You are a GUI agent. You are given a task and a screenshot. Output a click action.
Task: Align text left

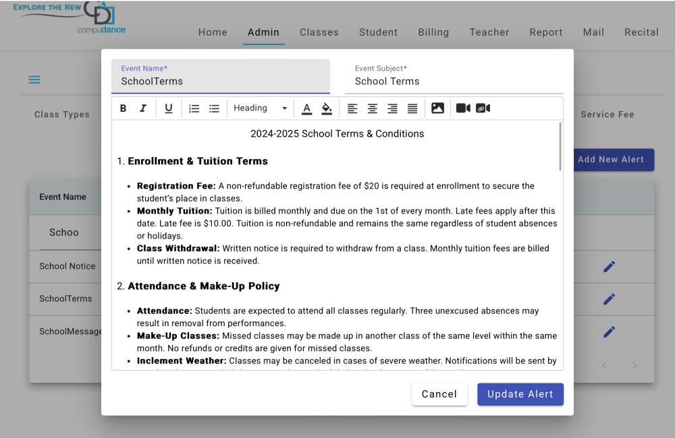352,108
